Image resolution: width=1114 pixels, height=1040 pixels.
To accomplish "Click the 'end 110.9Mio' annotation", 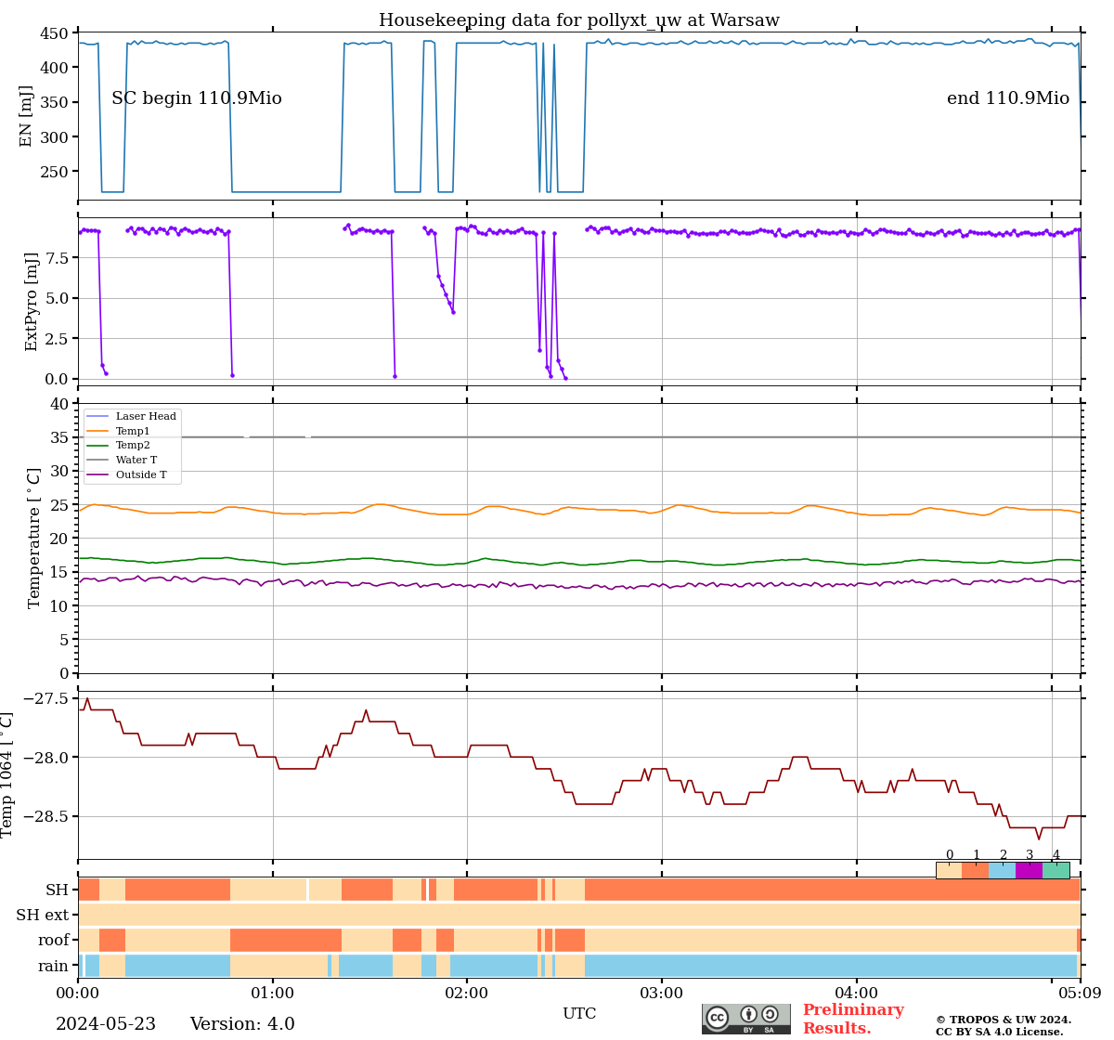I will pos(1008,98).
